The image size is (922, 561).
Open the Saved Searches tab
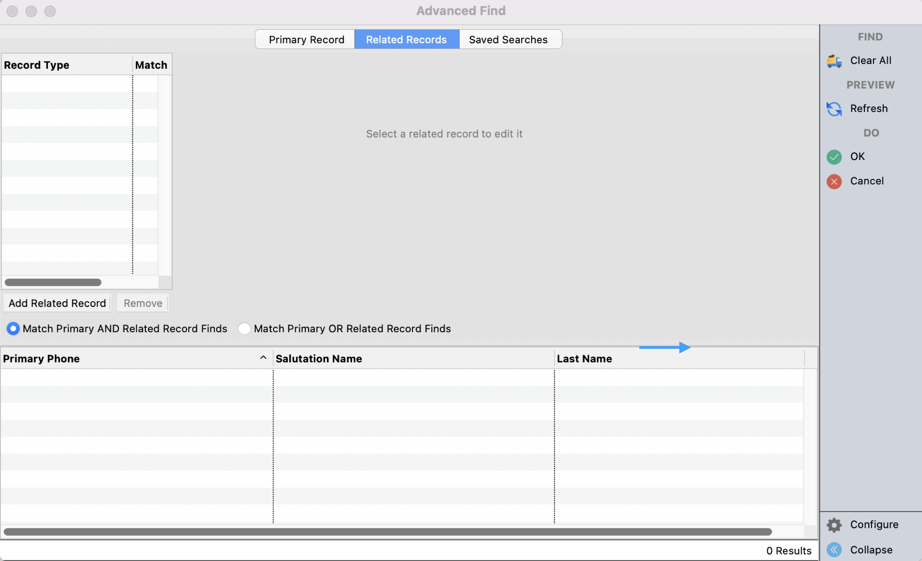pos(508,40)
